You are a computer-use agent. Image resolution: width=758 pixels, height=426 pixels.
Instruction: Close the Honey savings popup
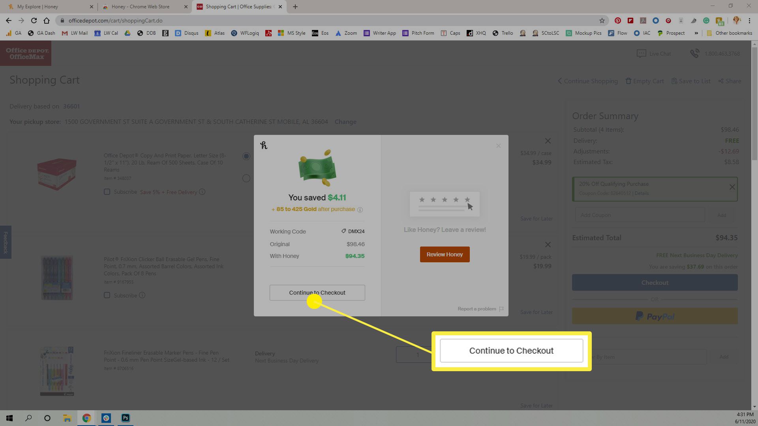tap(498, 146)
